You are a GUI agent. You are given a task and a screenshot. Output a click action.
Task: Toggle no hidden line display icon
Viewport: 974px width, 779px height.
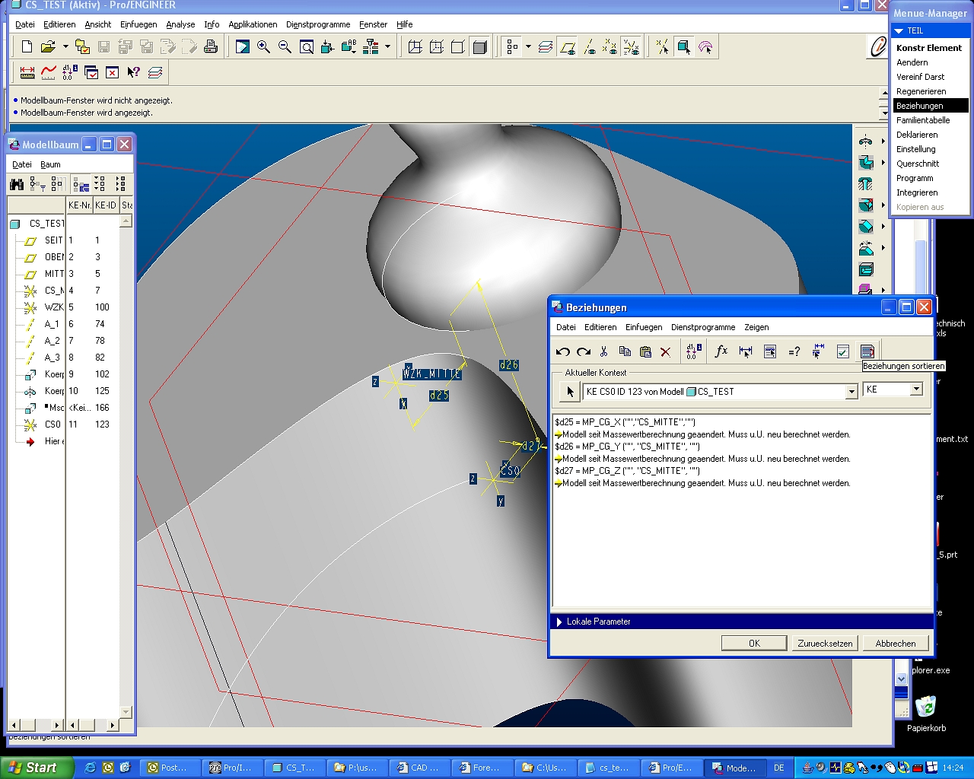(x=458, y=47)
